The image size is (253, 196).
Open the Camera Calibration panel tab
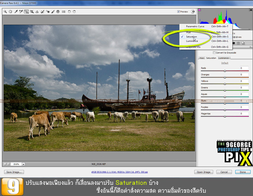coord(234,43)
